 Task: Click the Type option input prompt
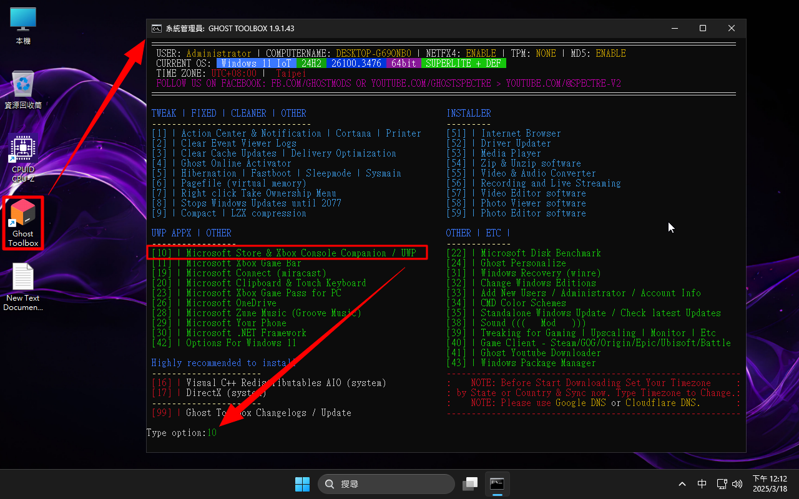point(182,433)
